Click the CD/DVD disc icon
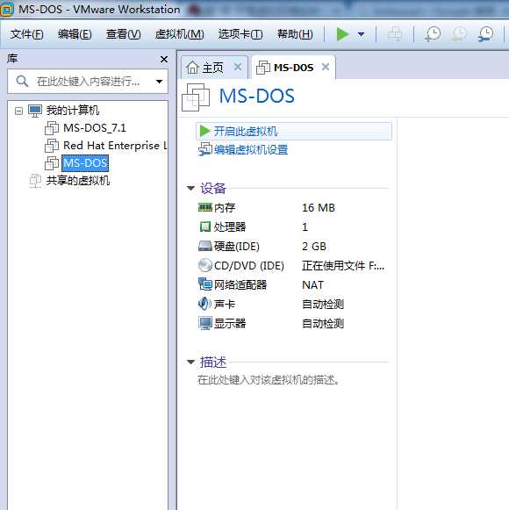The height and width of the screenshot is (510, 509). 204,265
